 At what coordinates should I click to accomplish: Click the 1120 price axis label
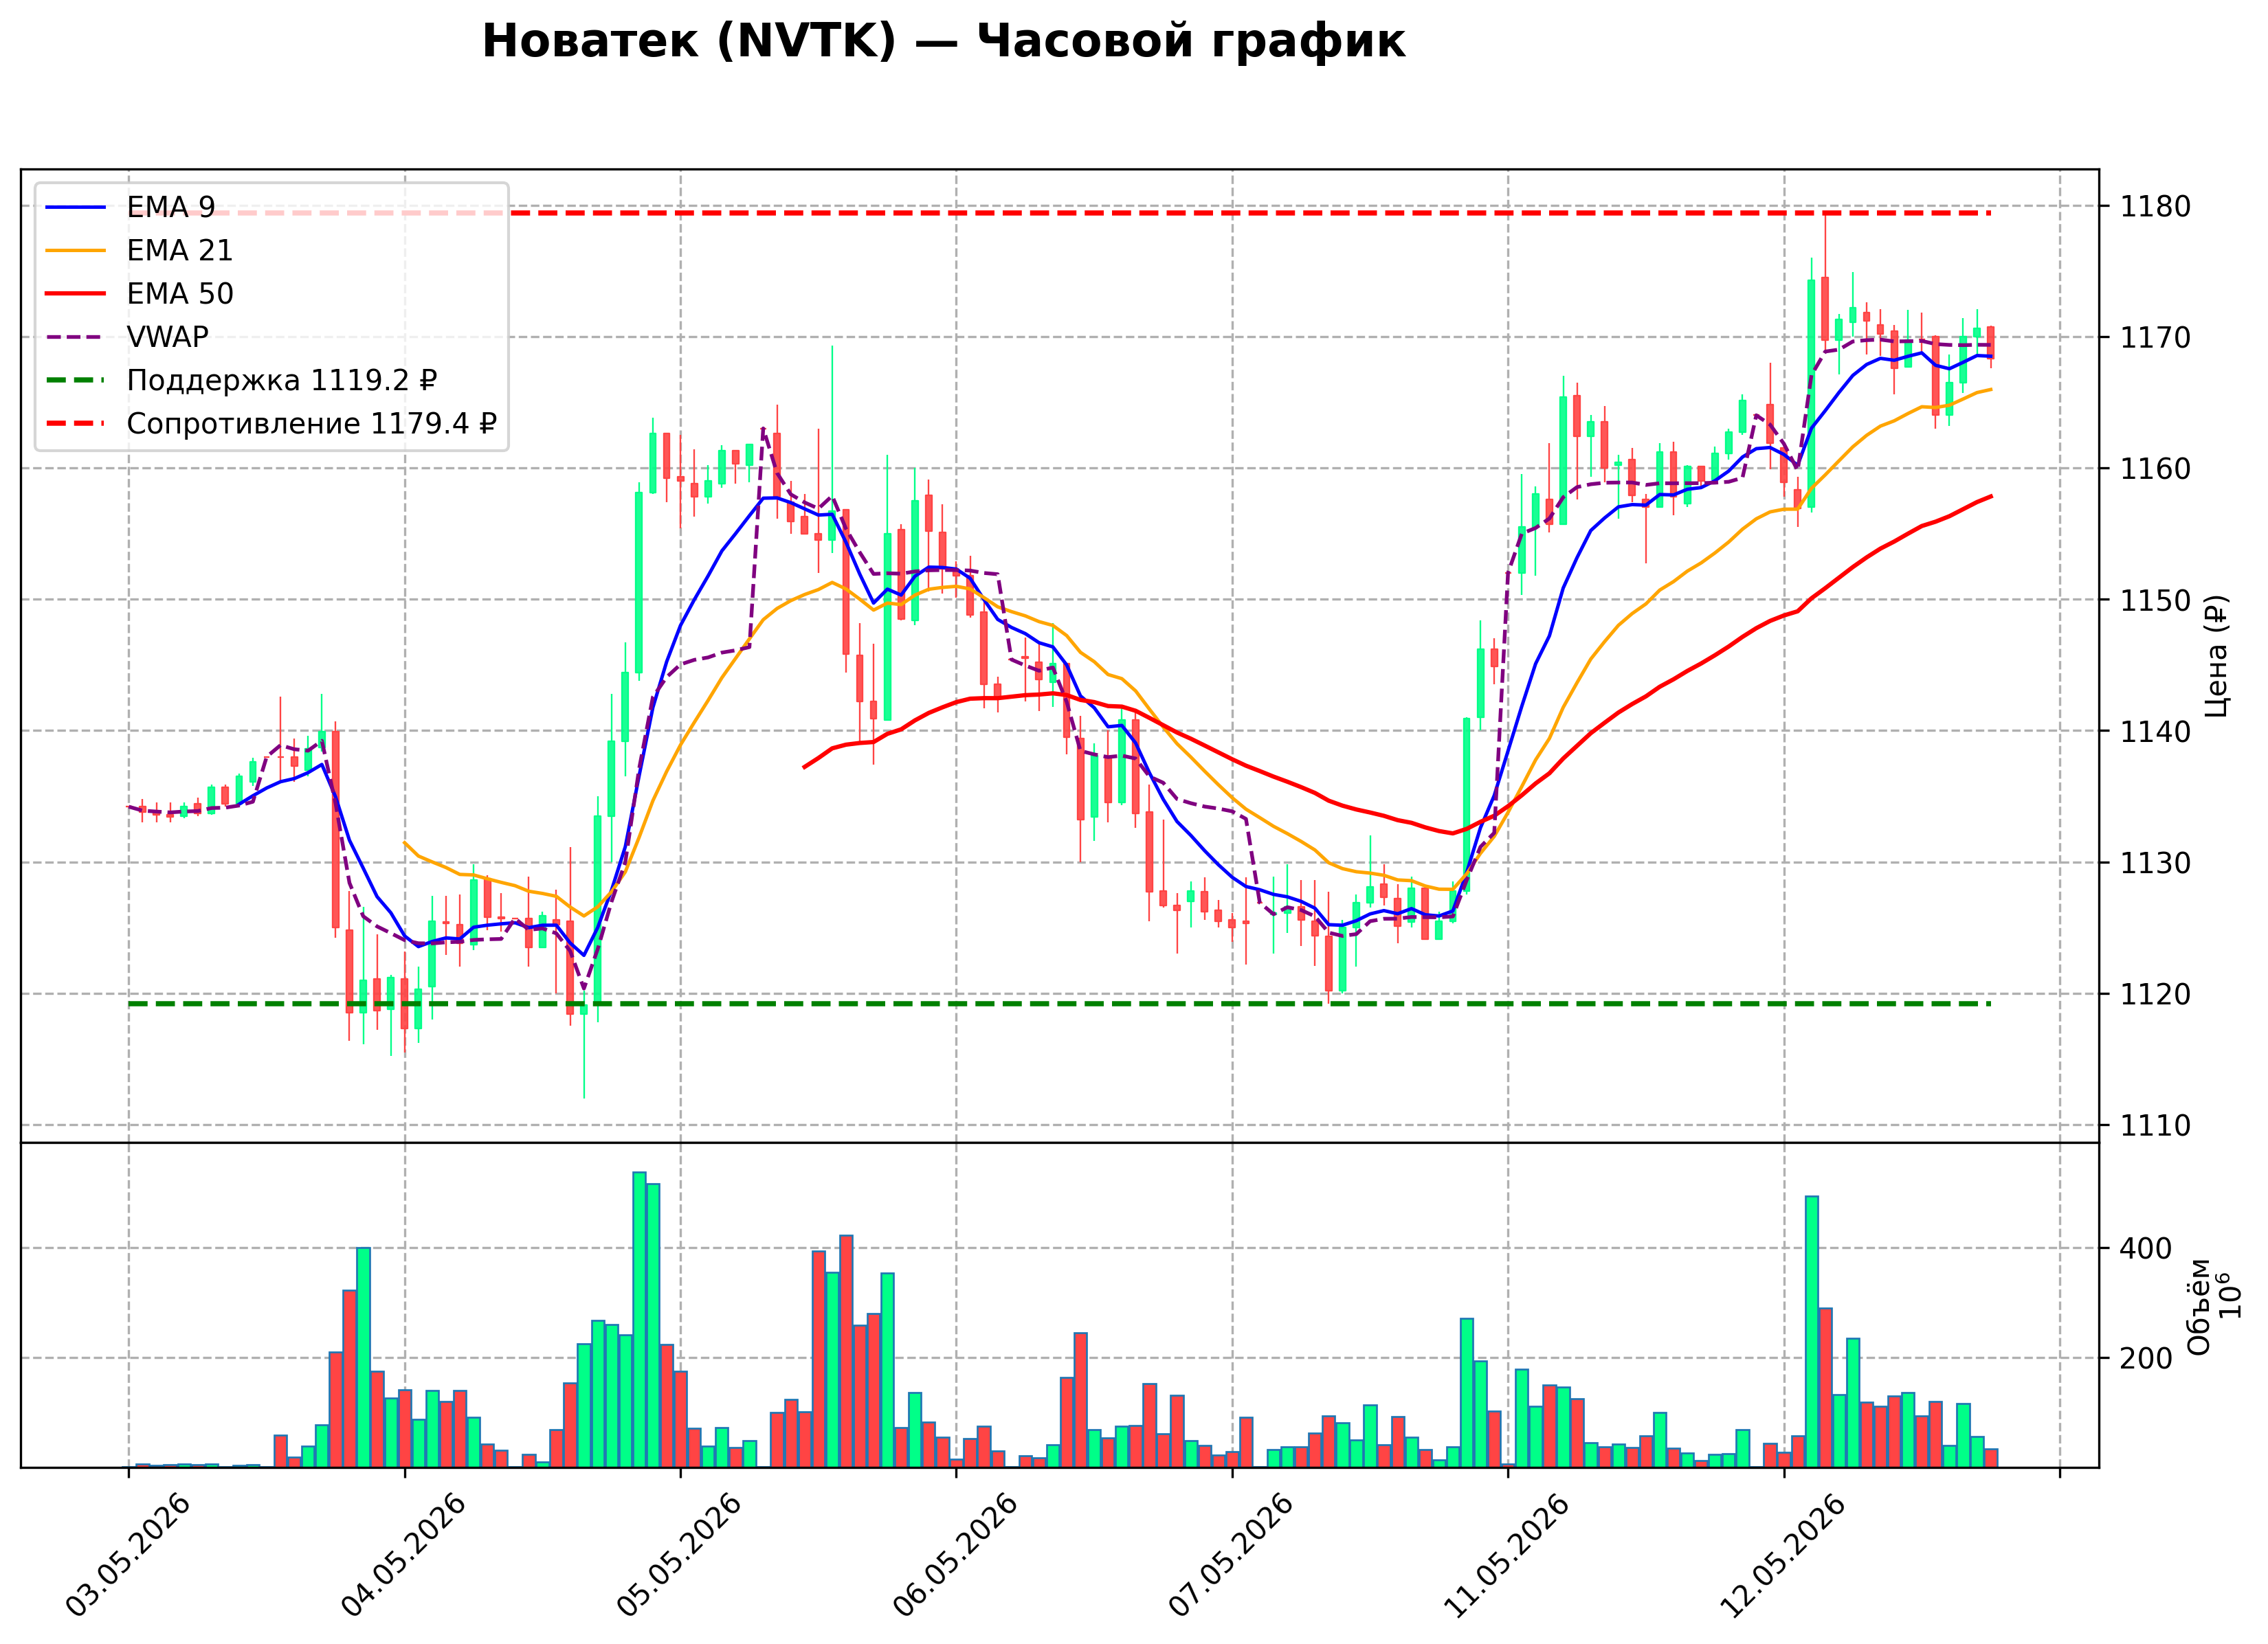(2155, 994)
